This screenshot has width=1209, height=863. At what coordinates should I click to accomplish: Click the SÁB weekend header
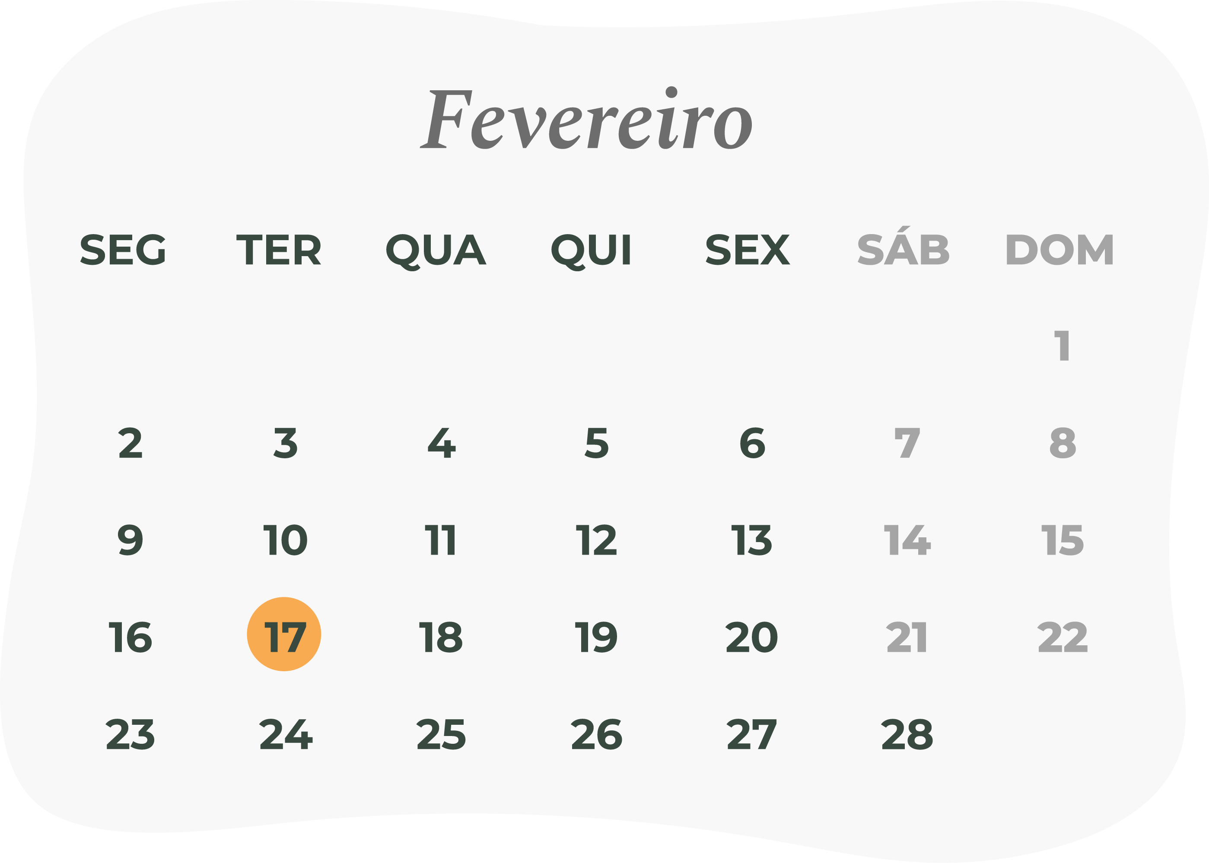point(903,247)
